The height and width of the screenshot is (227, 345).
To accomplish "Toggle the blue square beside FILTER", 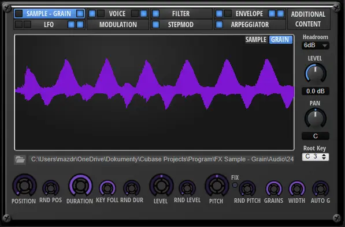I will pos(156,14).
